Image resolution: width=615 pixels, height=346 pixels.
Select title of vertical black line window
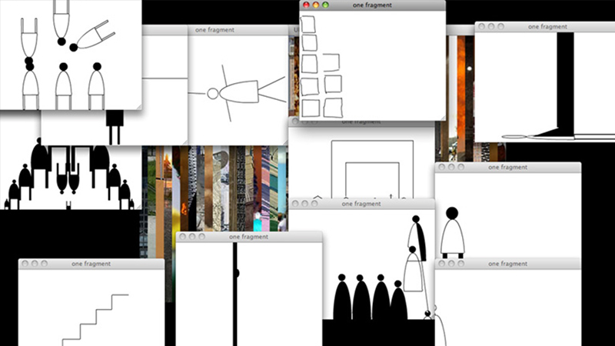pos(248,237)
